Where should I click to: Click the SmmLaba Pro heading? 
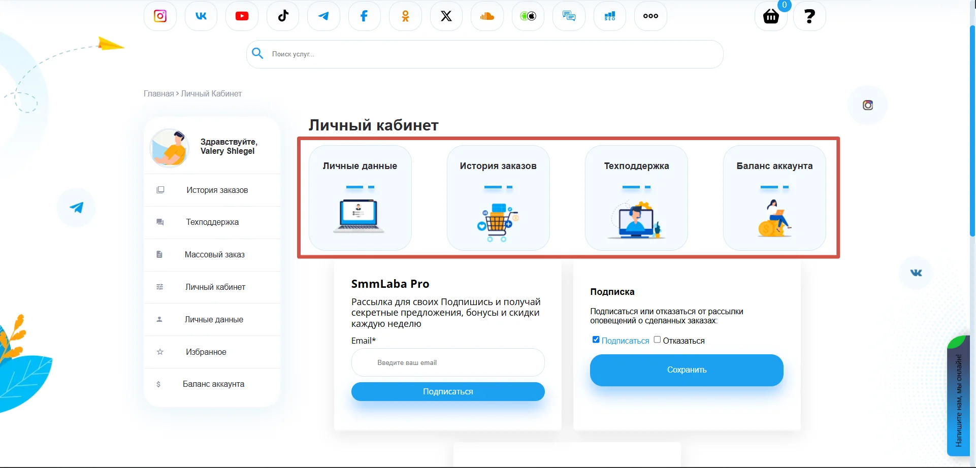tap(390, 284)
